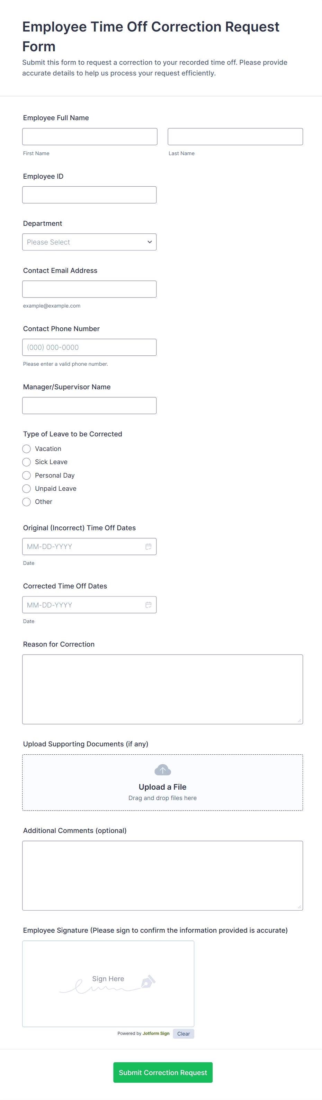
Task: Select Unpaid Leave radio button
Action: 26,488
